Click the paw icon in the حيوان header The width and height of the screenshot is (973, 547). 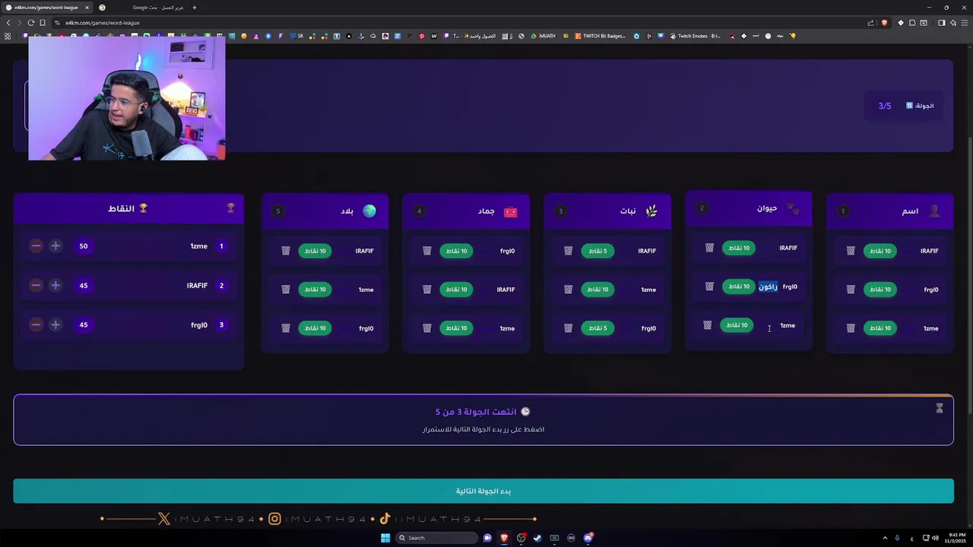(x=792, y=208)
